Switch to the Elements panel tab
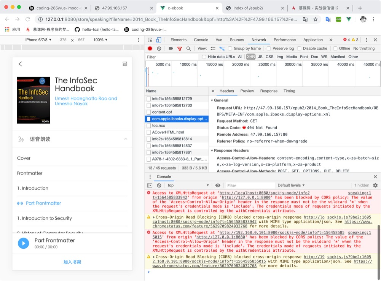381x281 pixels. (179, 40)
